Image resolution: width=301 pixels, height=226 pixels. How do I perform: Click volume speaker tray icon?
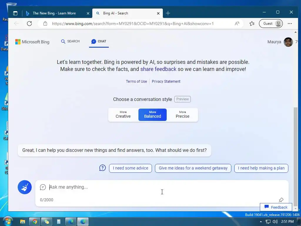pos(275,222)
